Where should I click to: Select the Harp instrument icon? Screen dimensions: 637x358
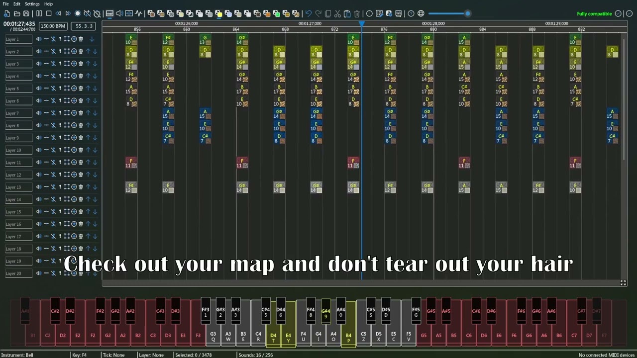[x=151, y=13]
